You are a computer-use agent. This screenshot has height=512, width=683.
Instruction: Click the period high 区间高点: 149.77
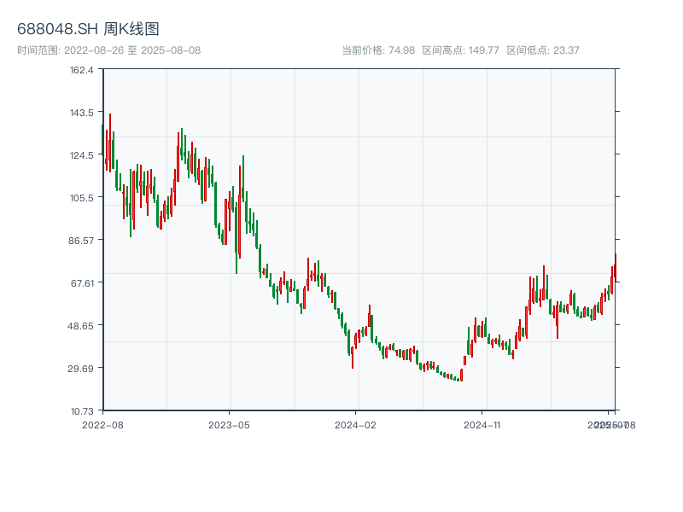tap(460, 50)
